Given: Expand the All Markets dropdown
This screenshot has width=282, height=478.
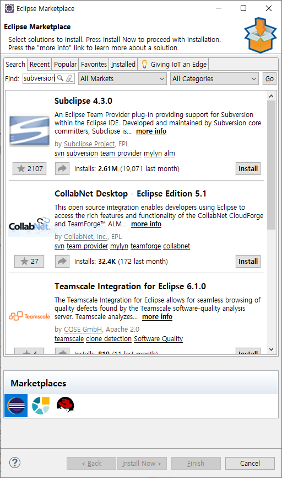Looking at the screenshot, I should [x=122, y=78].
